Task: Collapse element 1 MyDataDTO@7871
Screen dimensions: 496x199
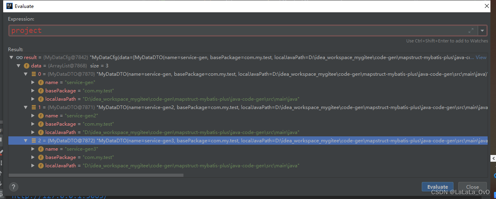Action: point(26,107)
